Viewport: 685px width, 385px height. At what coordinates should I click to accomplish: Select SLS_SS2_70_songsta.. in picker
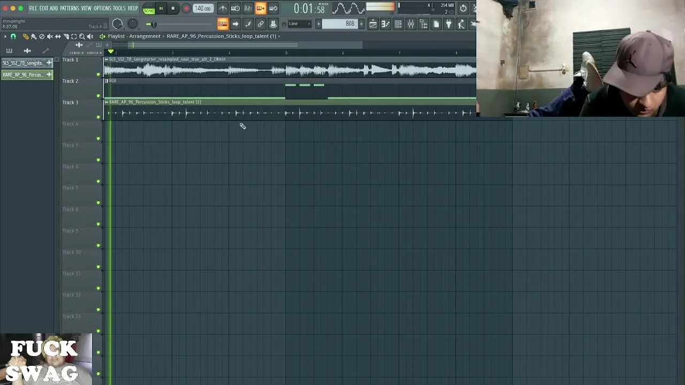tap(27, 63)
